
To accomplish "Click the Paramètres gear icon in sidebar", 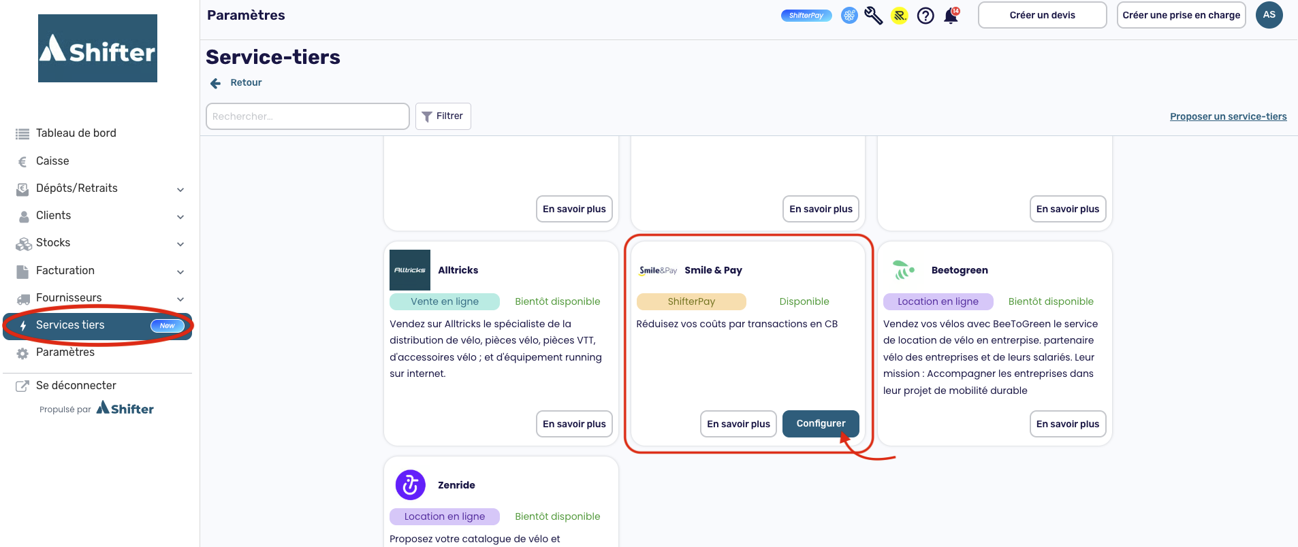I will [x=22, y=354].
